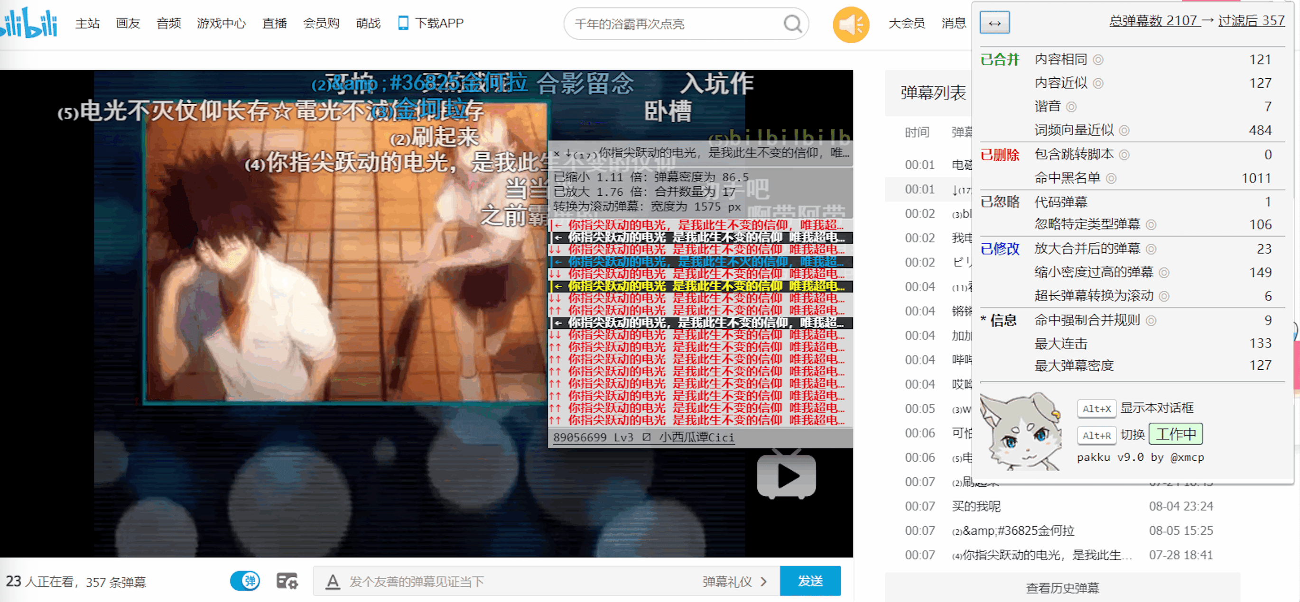Toggle the danmaku display switch

point(245,581)
